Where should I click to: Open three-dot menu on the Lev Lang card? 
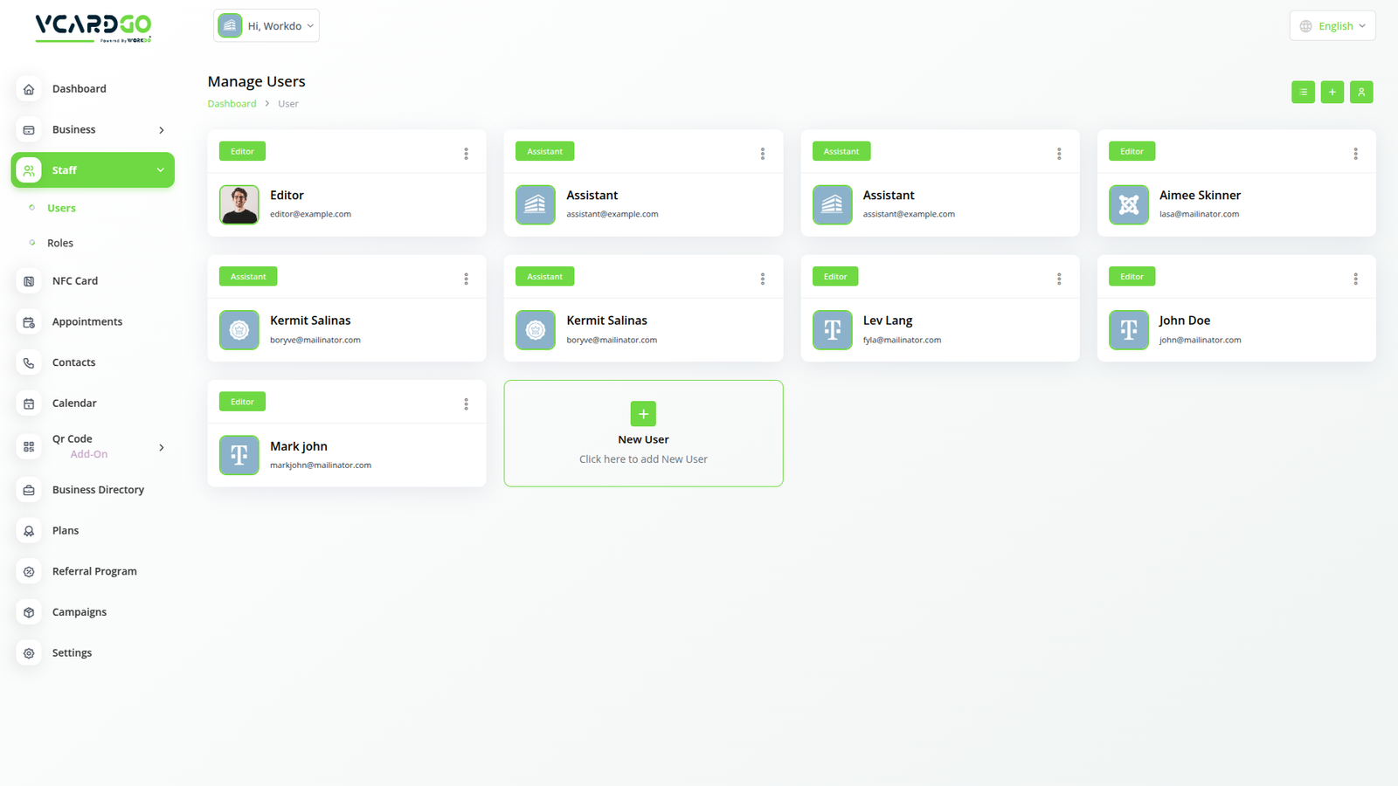click(x=1059, y=279)
